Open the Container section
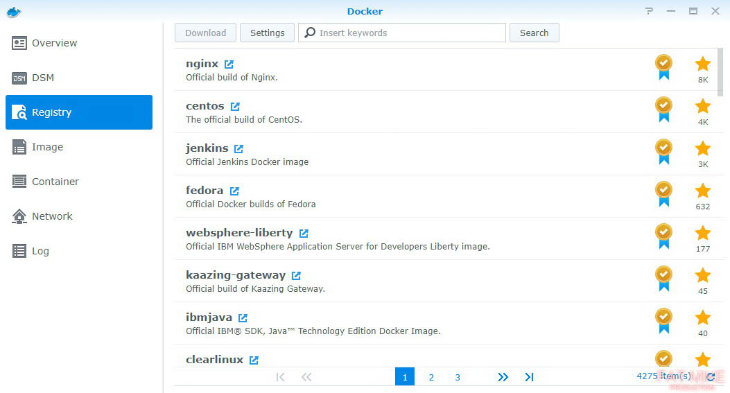 (x=79, y=182)
